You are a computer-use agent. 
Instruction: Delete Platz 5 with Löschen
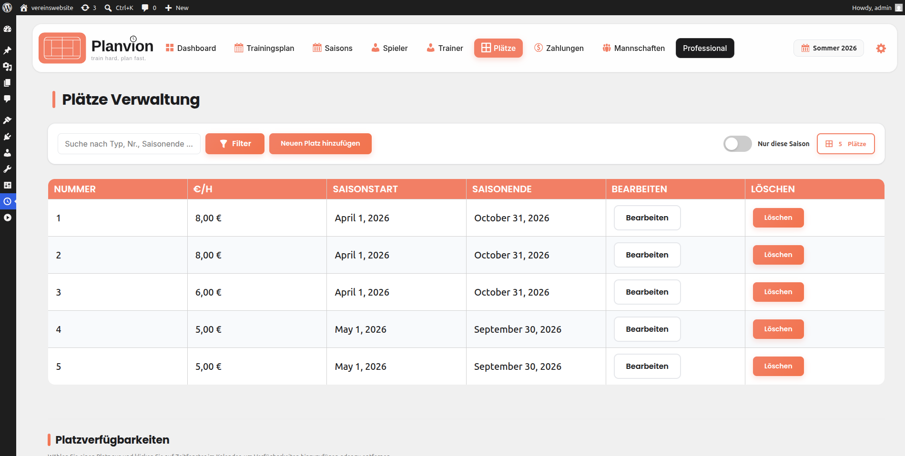click(x=778, y=367)
